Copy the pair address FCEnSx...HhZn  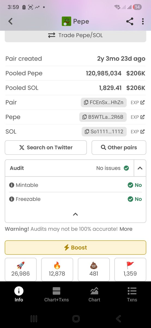point(104,102)
